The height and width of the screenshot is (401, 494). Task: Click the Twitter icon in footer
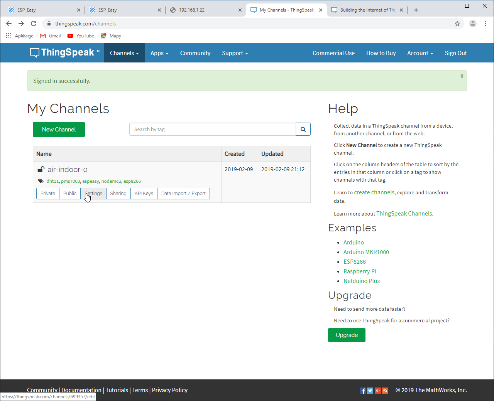tap(370, 391)
